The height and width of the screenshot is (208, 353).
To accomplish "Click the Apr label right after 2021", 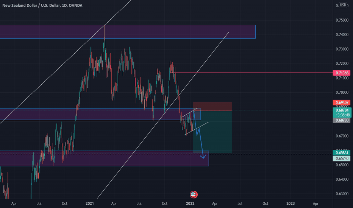I will pyautogui.click(x=114, y=203).
